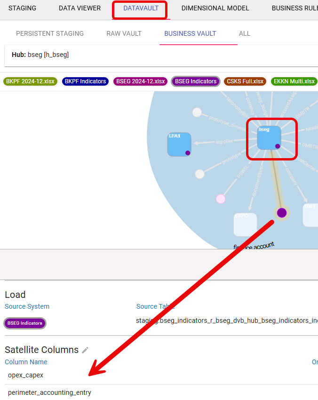This screenshot has width=318, height=400.
Task: Click the white node near prototype_dimension link
Action: tap(197, 112)
